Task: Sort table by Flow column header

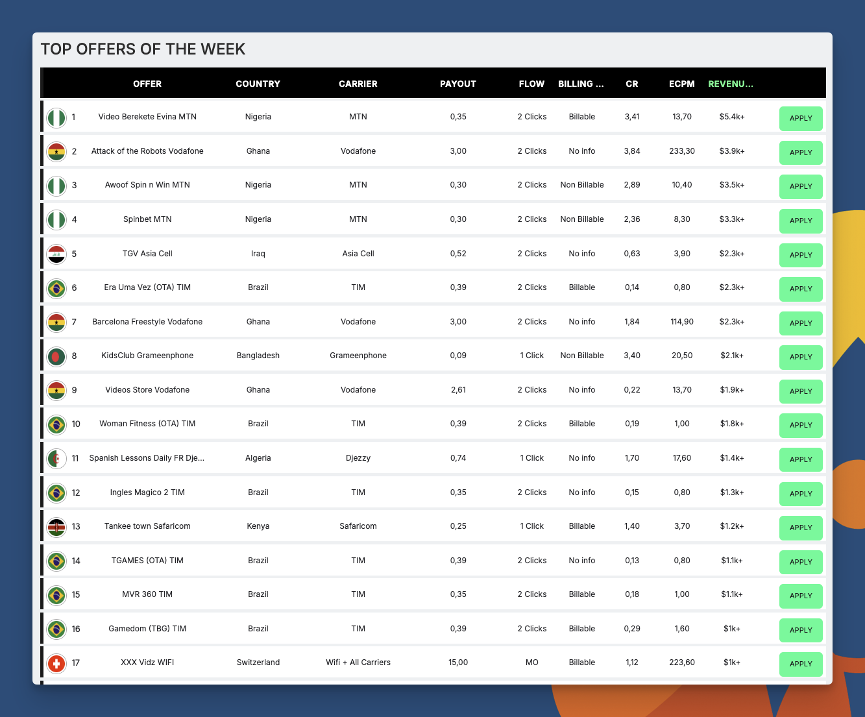Action: (x=532, y=84)
